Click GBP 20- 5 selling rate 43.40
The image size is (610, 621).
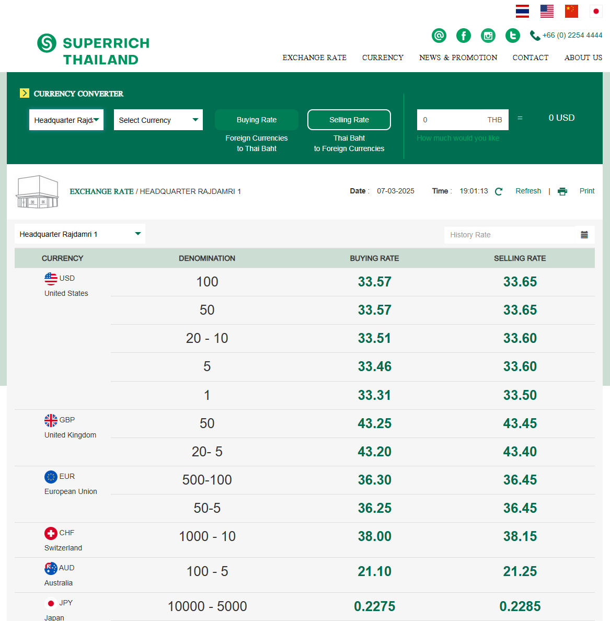tap(520, 452)
